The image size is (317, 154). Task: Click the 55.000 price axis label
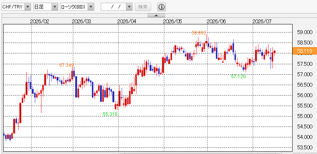(305, 116)
